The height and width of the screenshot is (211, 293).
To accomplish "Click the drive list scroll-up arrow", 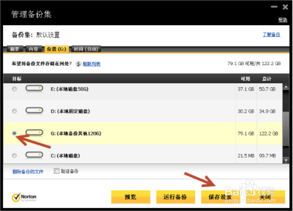I will 286,87.
